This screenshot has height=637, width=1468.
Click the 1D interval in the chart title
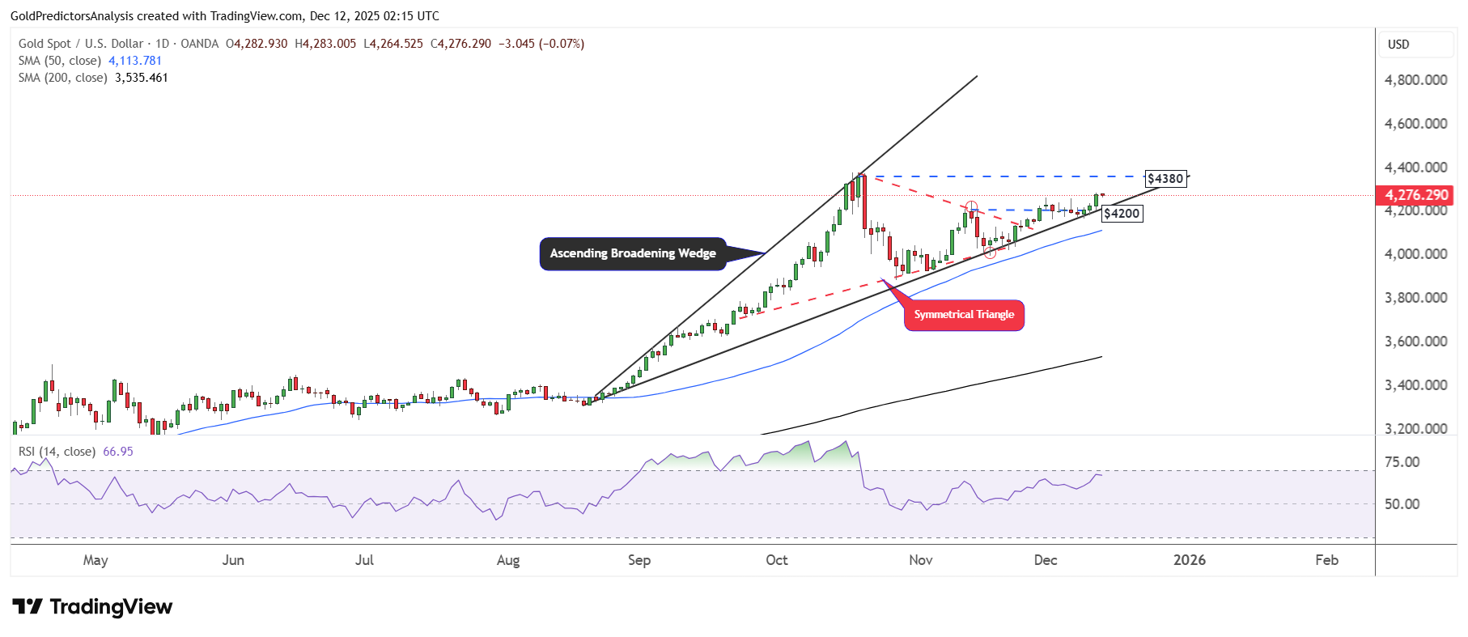(x=162, y=44)
